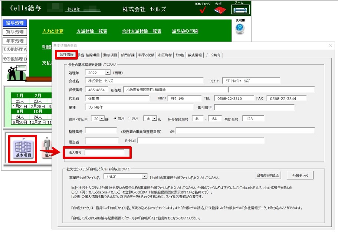
Task: Expand the 事業所台帳ファイル名 combo box
Action: coord(144,177)
